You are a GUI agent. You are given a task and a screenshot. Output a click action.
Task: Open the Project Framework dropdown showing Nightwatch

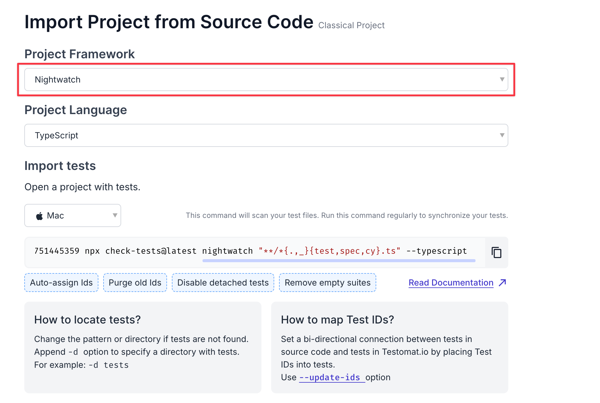click(x=266, y=80)
